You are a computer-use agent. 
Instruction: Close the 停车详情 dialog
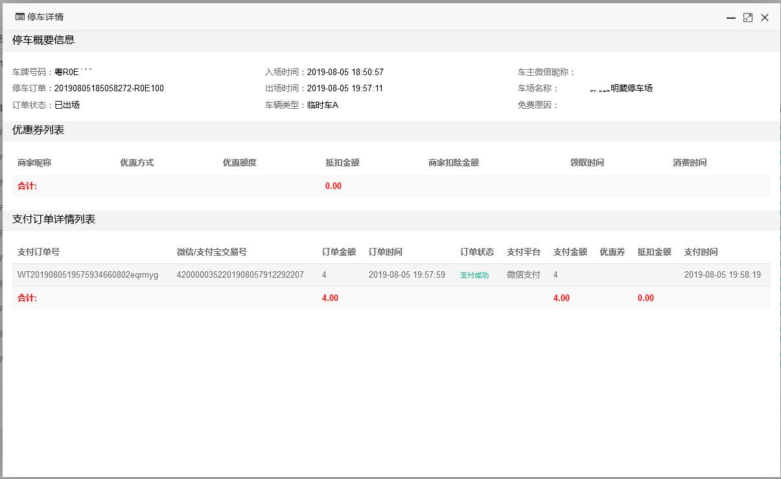click(765, 17)
